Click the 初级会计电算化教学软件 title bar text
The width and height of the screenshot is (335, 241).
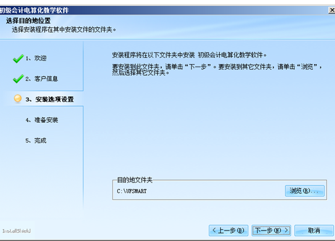(x=34, y=10)
